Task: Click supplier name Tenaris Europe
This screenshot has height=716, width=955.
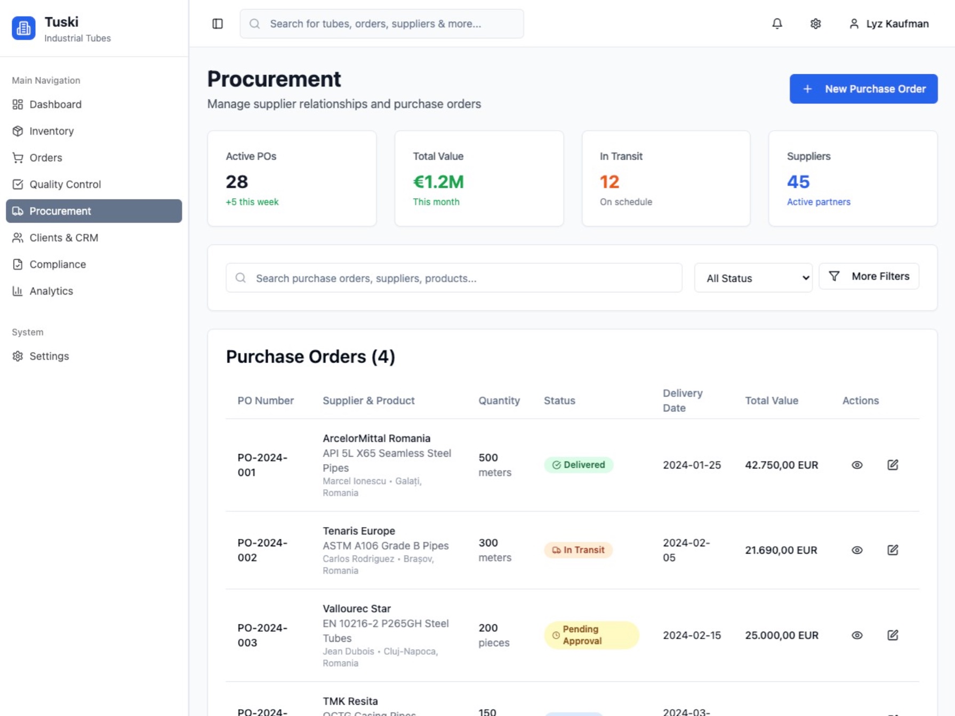Action: click(359, 531)
